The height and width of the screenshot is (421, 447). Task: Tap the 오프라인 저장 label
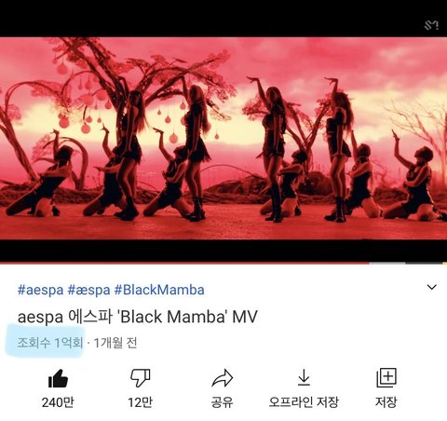pos(304,402)
